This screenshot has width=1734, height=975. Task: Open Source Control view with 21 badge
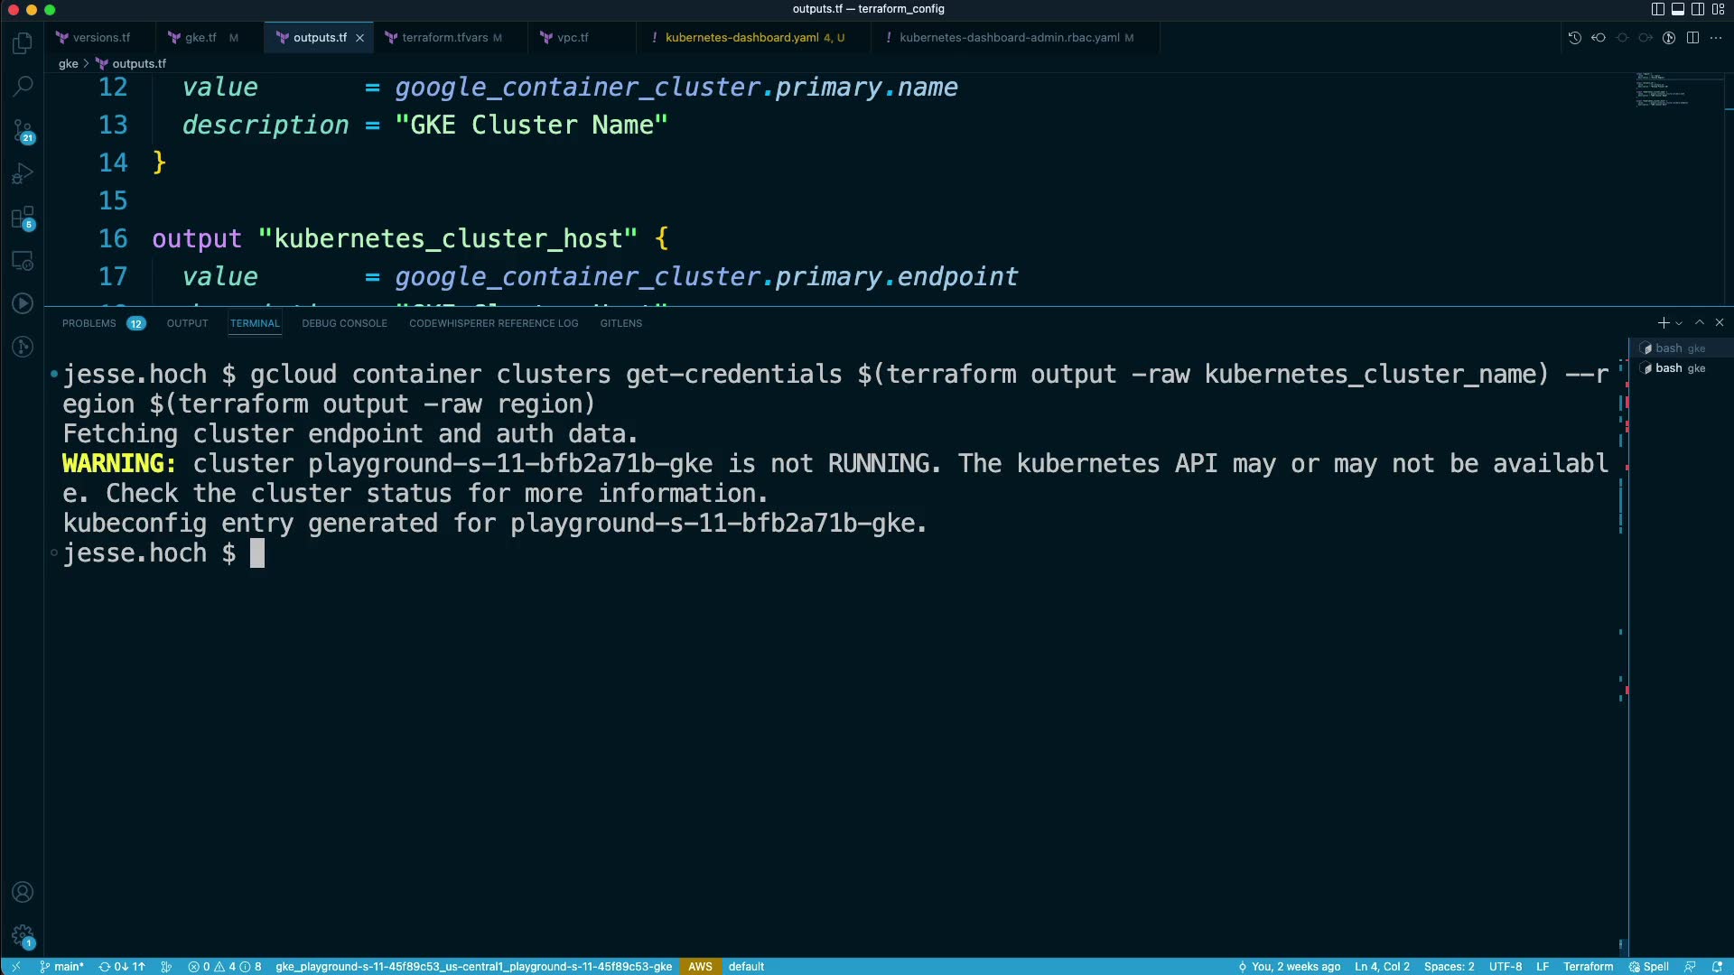tap(23, 131)
